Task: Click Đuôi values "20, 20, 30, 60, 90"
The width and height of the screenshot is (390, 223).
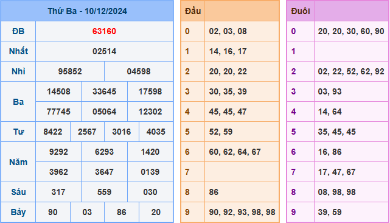Action: tap(351, 32)
